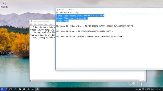Open File Explorer from the taskbar
Screen dimensions: 163x91
[x=20, y=89]
